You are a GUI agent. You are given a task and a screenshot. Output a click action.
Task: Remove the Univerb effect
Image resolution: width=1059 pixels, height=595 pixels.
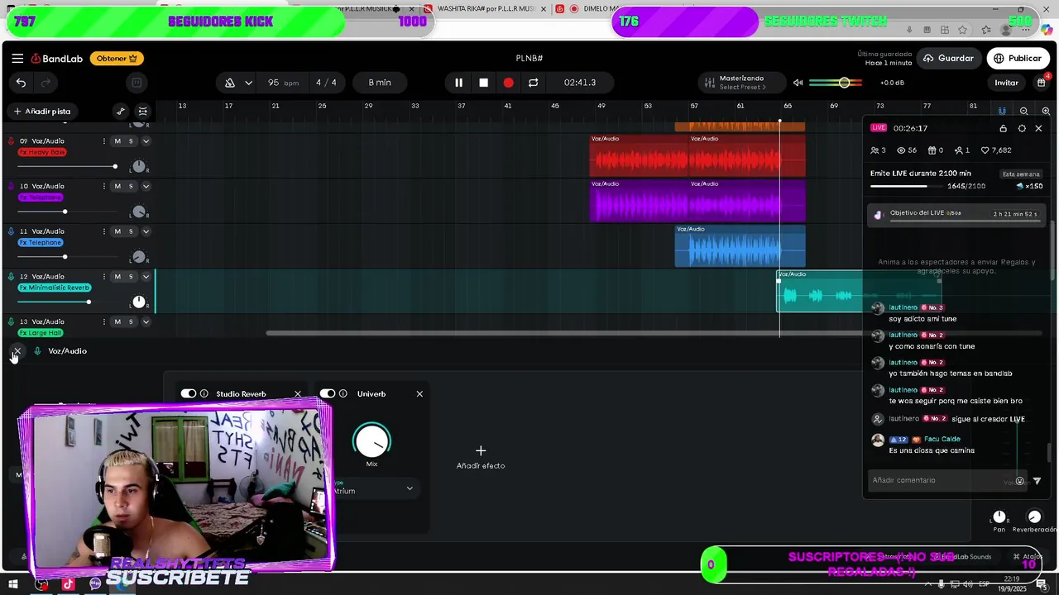(419, 394)
